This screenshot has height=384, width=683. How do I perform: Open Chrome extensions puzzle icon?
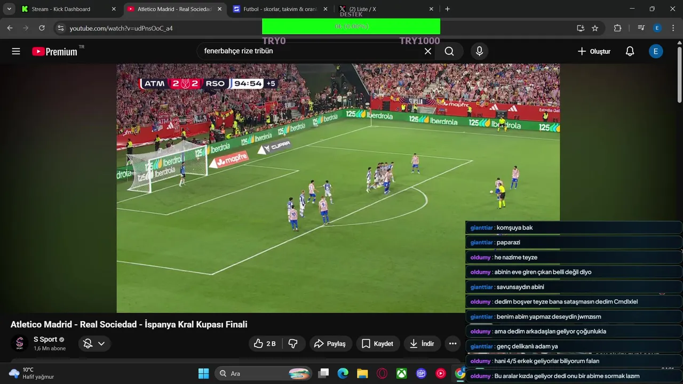[618, 28]
